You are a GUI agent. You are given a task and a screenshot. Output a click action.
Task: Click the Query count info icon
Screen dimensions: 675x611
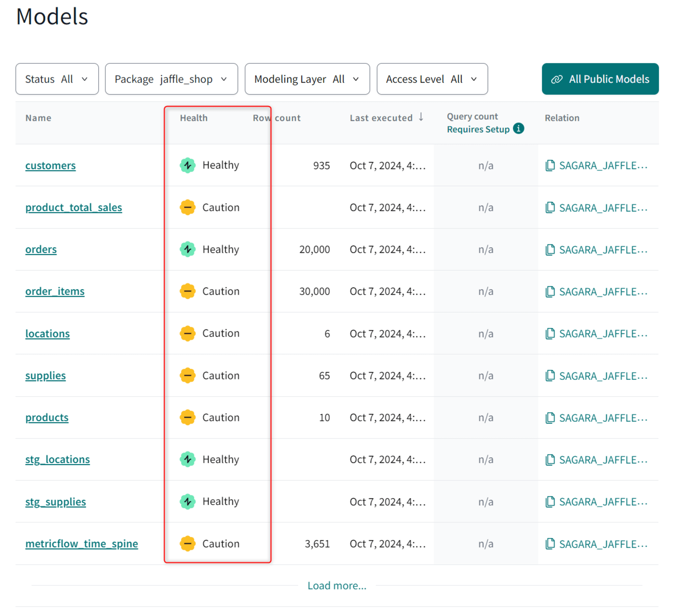point(518,129)
